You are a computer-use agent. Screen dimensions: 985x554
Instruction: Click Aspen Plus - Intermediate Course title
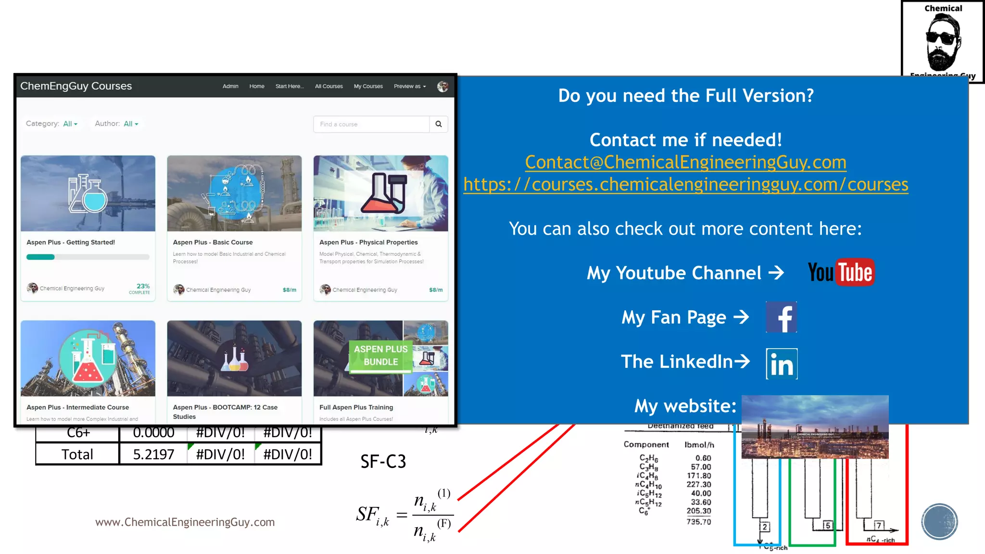pyautogui.click(x=78, y=407)
